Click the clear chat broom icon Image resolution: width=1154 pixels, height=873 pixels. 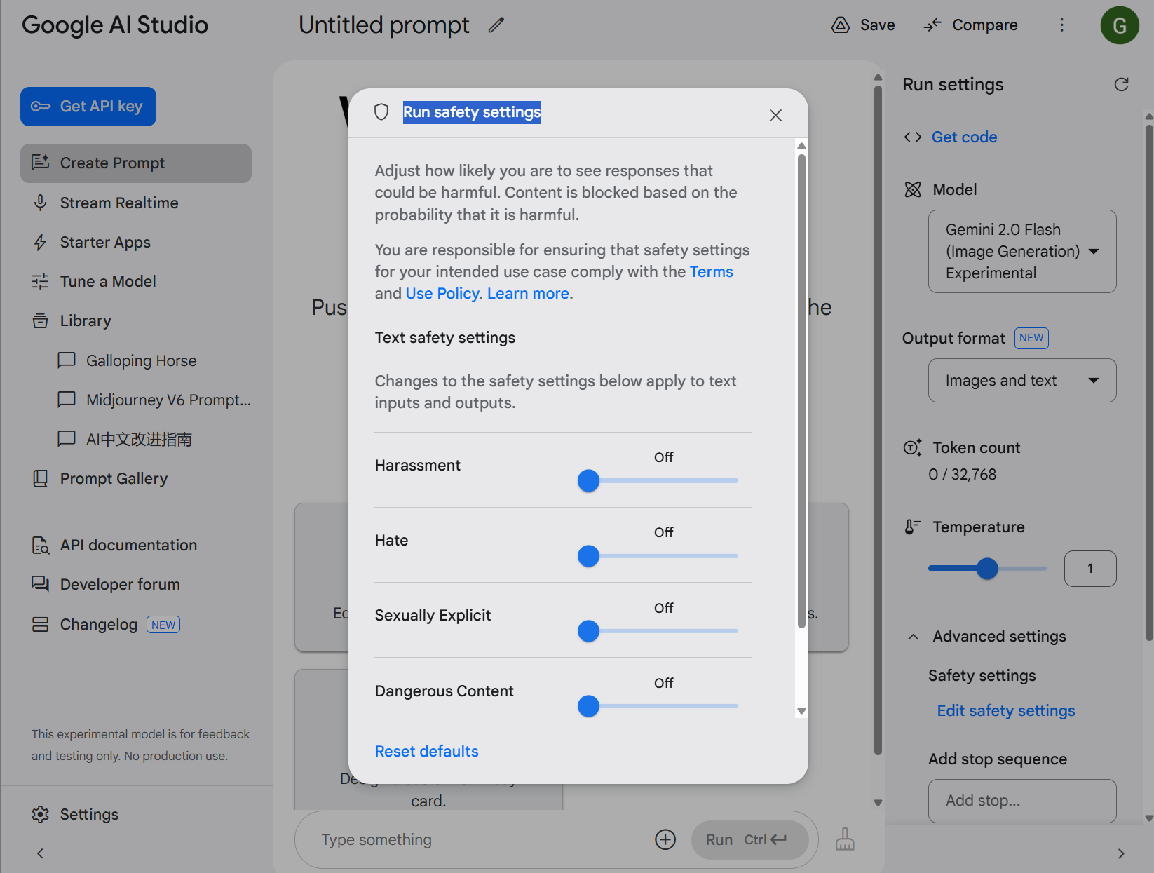pos(845,839)
